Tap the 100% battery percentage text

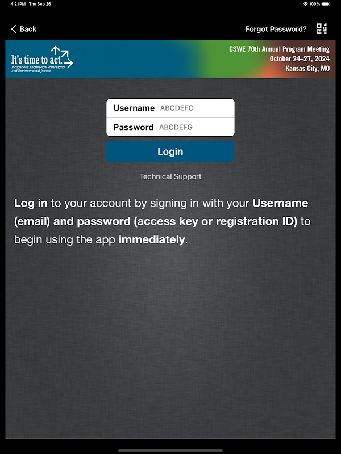[x=315, y=4]
